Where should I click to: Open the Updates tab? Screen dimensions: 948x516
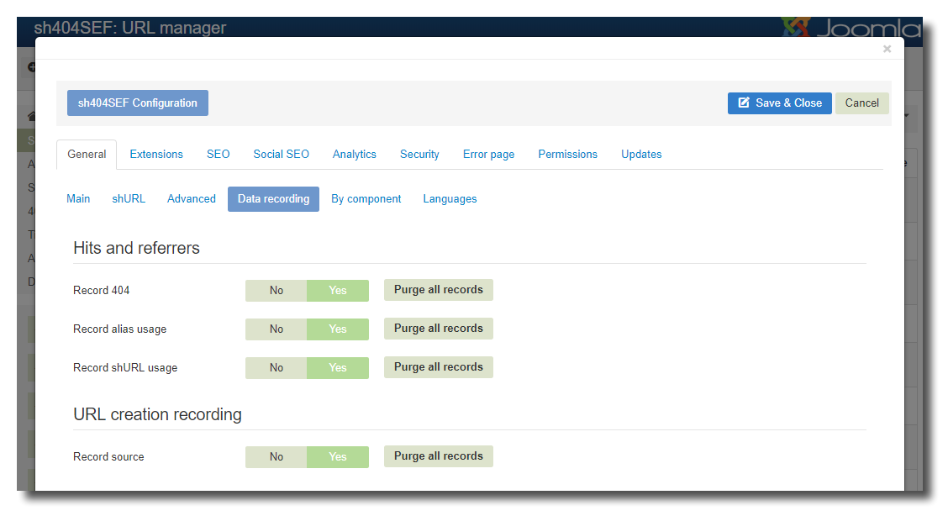click(641, 155)
